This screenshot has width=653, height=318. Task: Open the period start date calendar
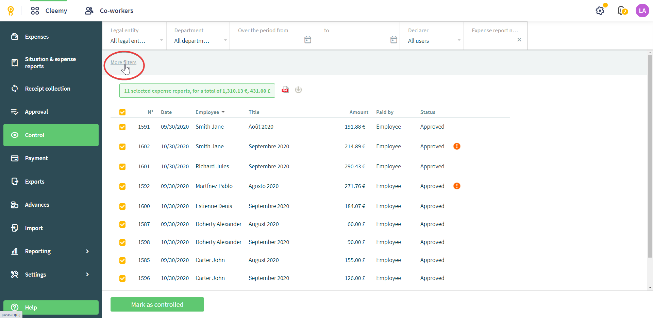point(308,40)
